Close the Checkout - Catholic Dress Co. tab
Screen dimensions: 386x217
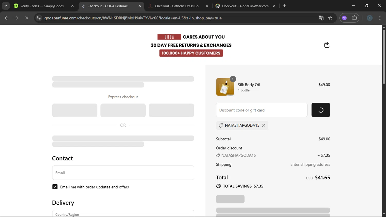(207, 6)
